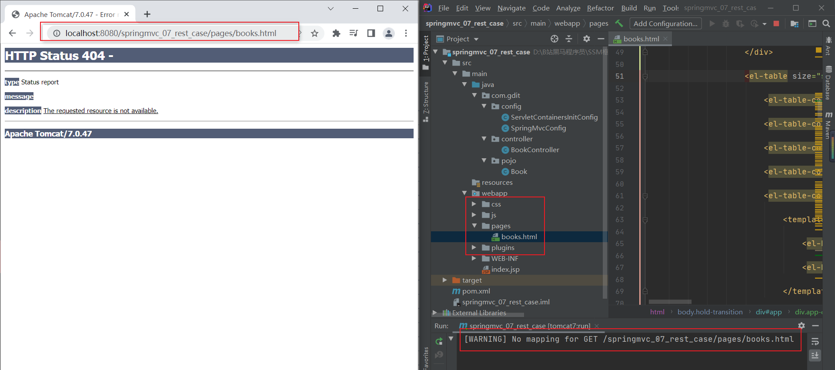Rerun the Maven task with green arrow

tap(439, 341)
